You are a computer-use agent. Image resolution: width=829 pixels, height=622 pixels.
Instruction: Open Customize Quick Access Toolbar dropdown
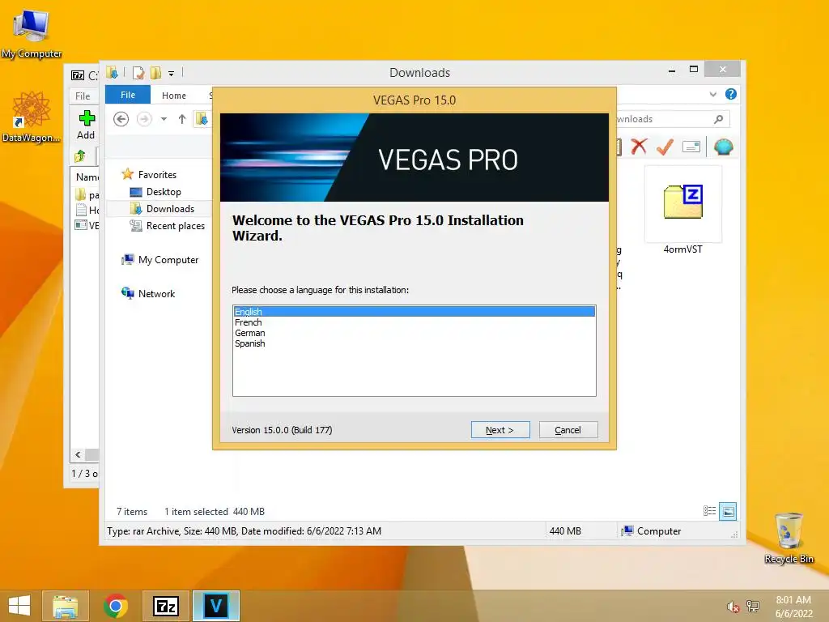click(172, 74)
